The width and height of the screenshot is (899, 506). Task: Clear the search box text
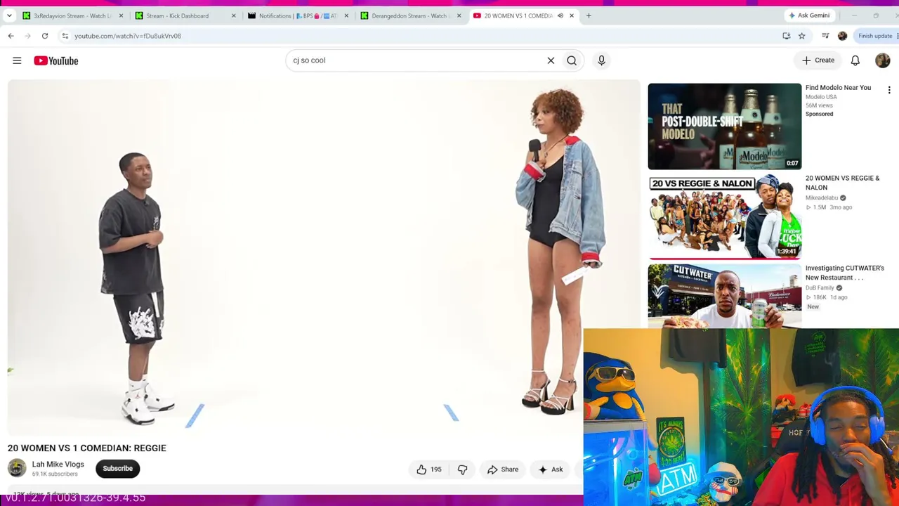(551, 60)
